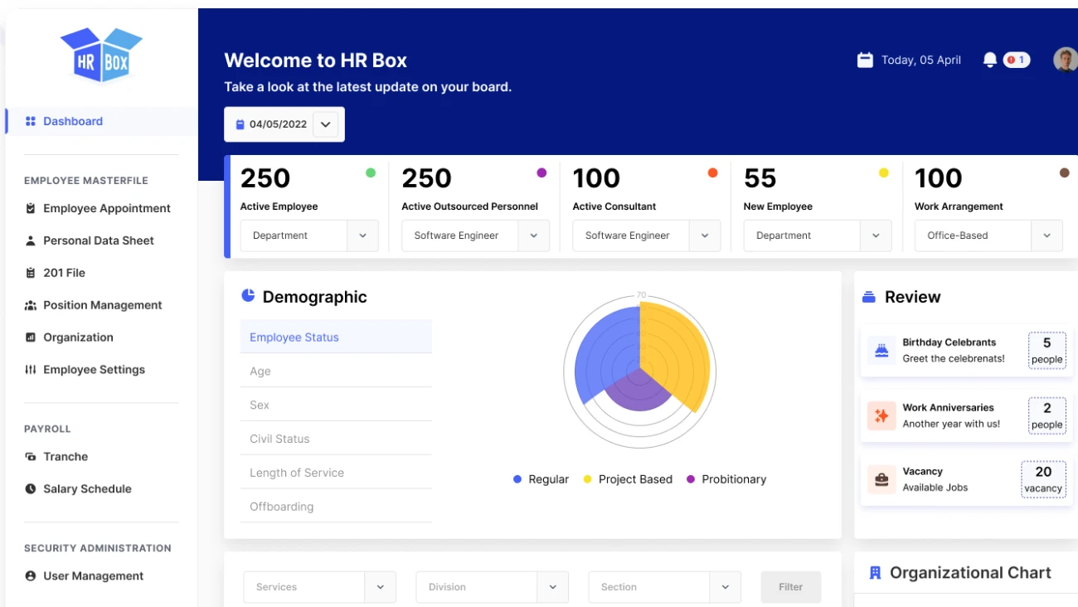Click the Salary Schedule clock icon
The height and width of the screenshot is (607, 1078).
tap(31, 489)
